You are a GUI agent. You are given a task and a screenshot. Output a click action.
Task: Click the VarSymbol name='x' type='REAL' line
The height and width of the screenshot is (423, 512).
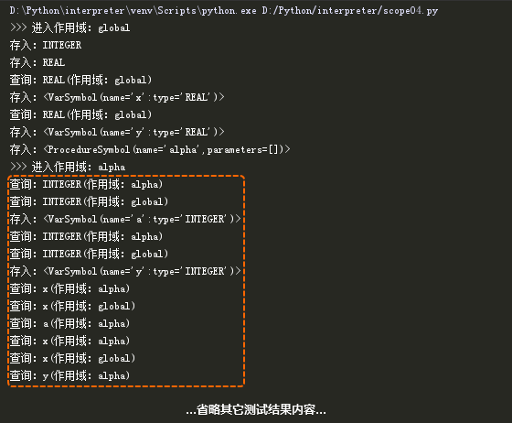pos(117,97)
